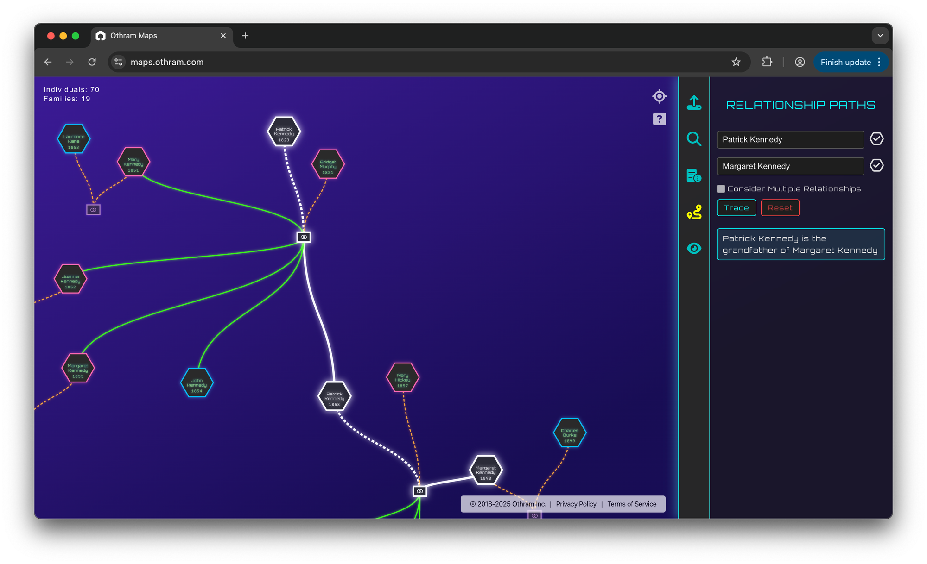Click checkmark beside Patrick Kennedy field
This screenshot has height=564, width=927.
pos(876,139)
